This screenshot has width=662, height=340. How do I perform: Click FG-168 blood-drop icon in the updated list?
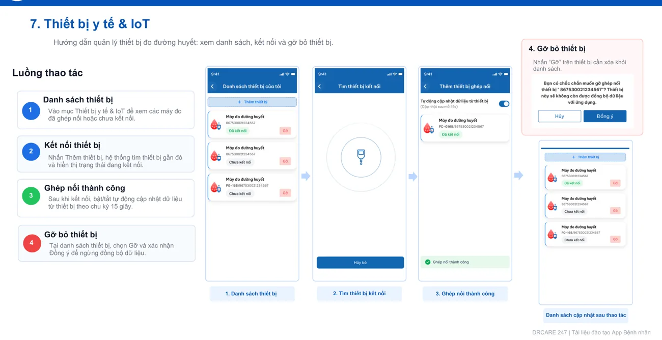pyautogui.click(x=552, y=234)
